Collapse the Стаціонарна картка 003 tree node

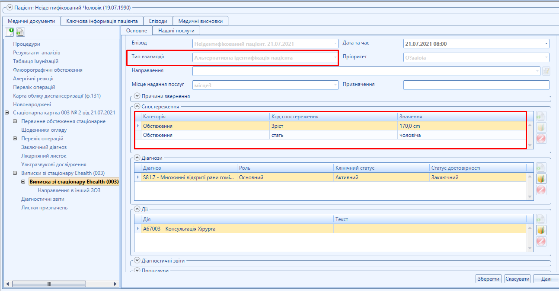click(x=7, y=113)
